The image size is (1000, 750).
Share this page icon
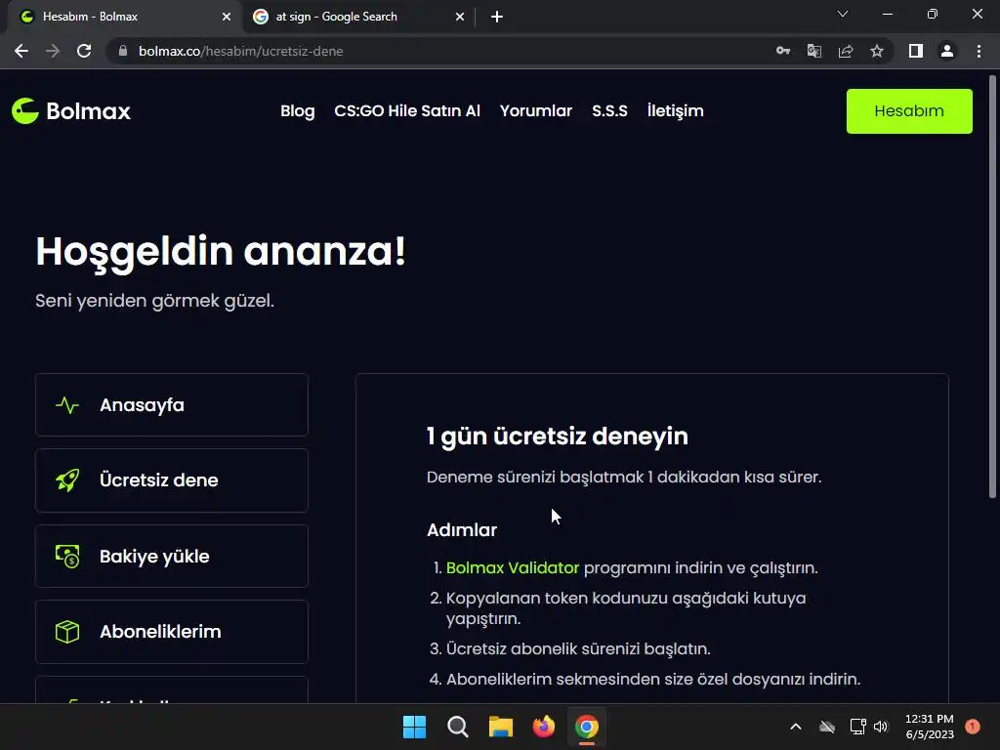[x=846, y=51]
